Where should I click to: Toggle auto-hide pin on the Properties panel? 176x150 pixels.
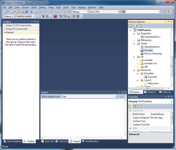pyautogui.click(x=169, y=97)
